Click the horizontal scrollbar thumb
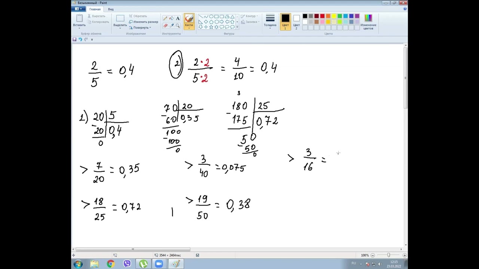The width and height of the screenshot is (479, 269). pos(133,249)
